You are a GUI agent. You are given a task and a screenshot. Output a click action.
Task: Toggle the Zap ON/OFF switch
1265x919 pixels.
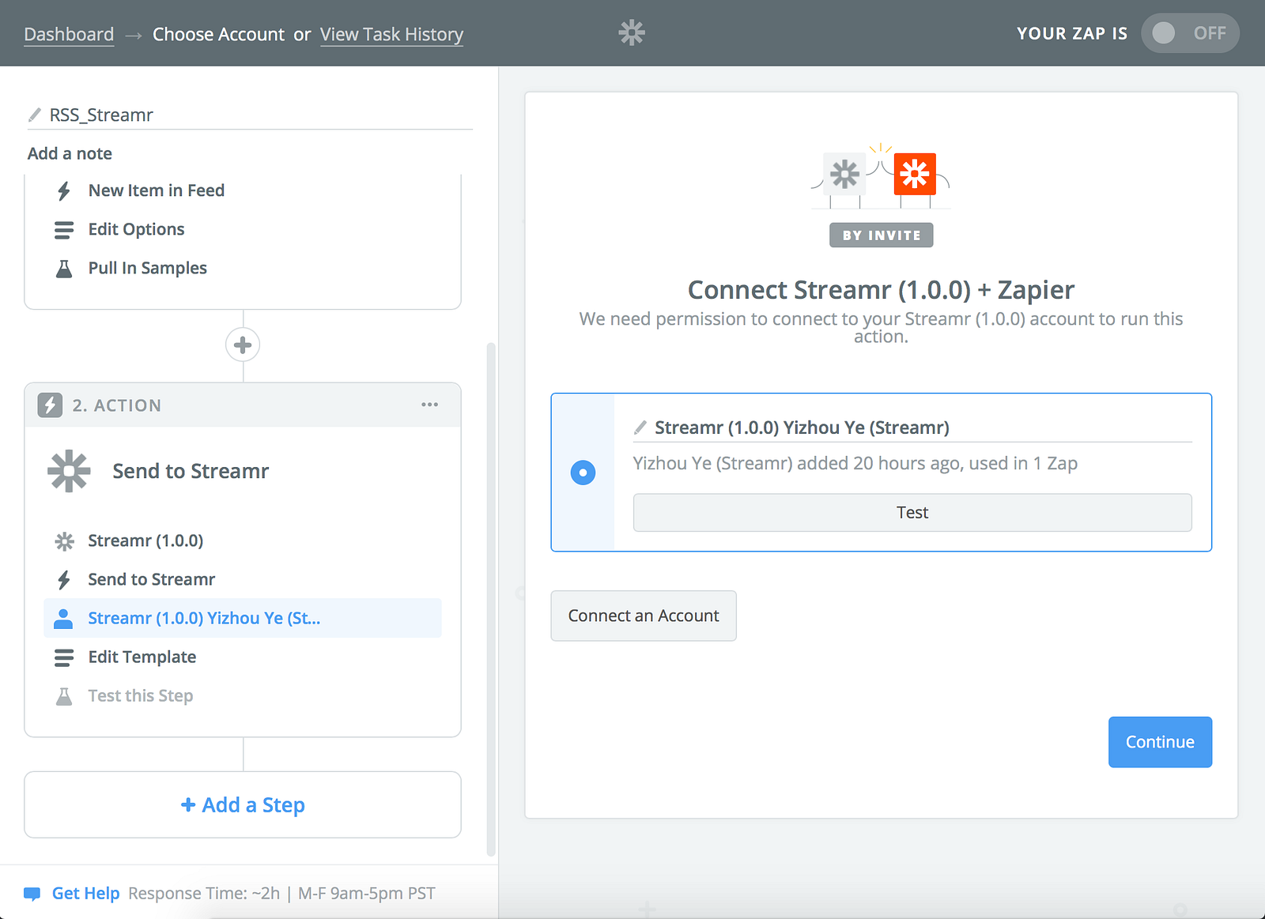[x=1190, y=33]
